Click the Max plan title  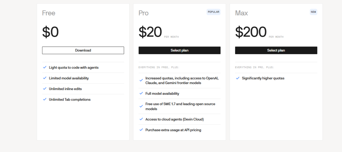[241, 13]
